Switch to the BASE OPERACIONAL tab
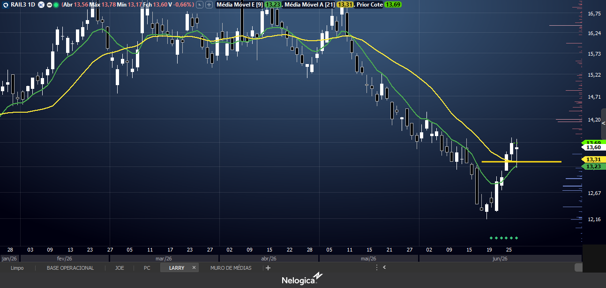606x288 pixels. point(70,268)
